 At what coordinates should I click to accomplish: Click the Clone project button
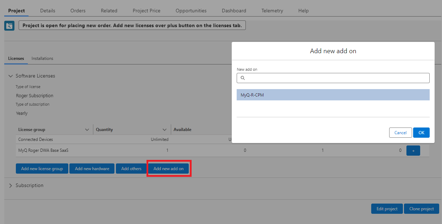click(x=421, y=209)
